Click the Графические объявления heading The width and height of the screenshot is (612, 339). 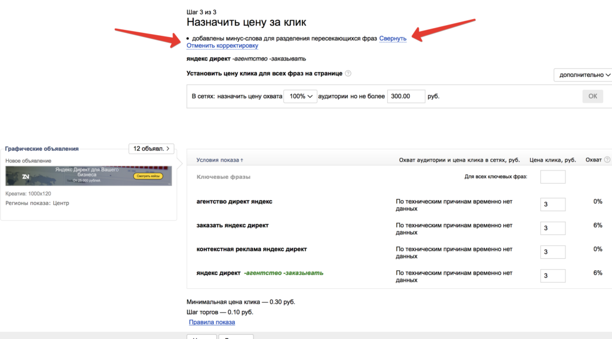42,149
